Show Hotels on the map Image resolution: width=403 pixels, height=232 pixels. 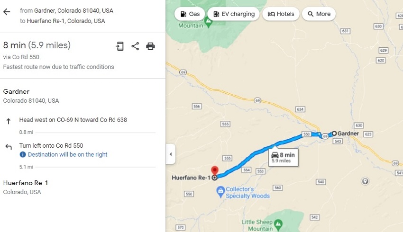point(281,14)
